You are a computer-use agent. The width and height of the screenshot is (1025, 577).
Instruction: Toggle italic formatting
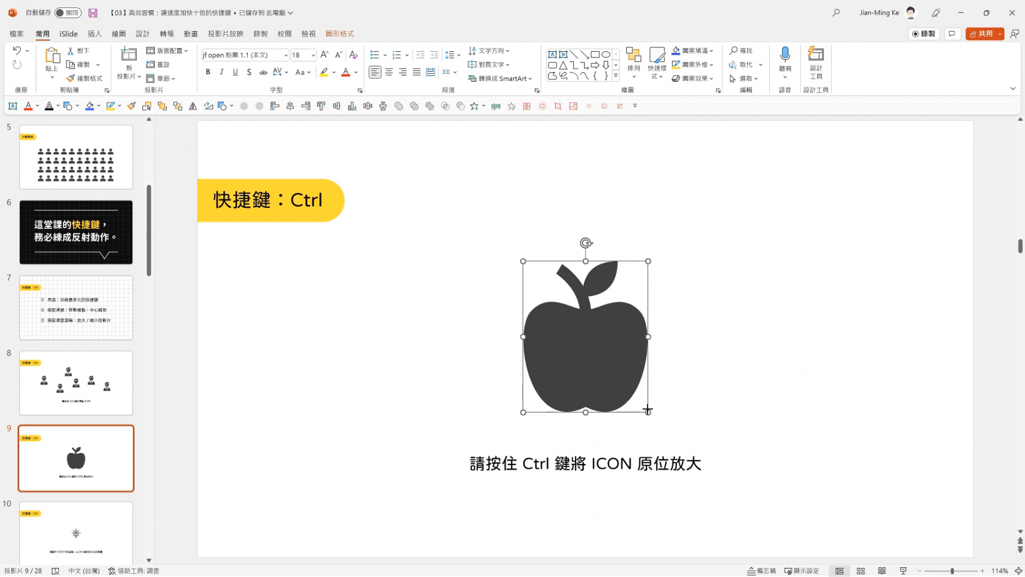click(x=221, y=72)
